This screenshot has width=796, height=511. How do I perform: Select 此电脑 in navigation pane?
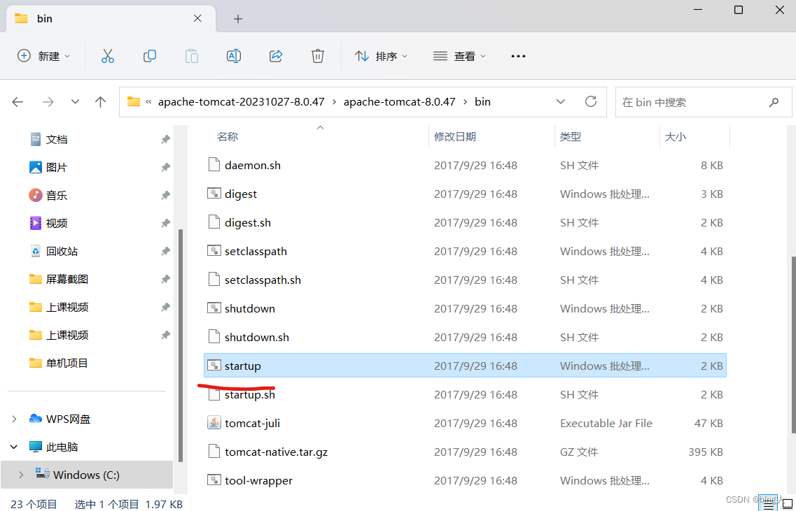[62, 447]
